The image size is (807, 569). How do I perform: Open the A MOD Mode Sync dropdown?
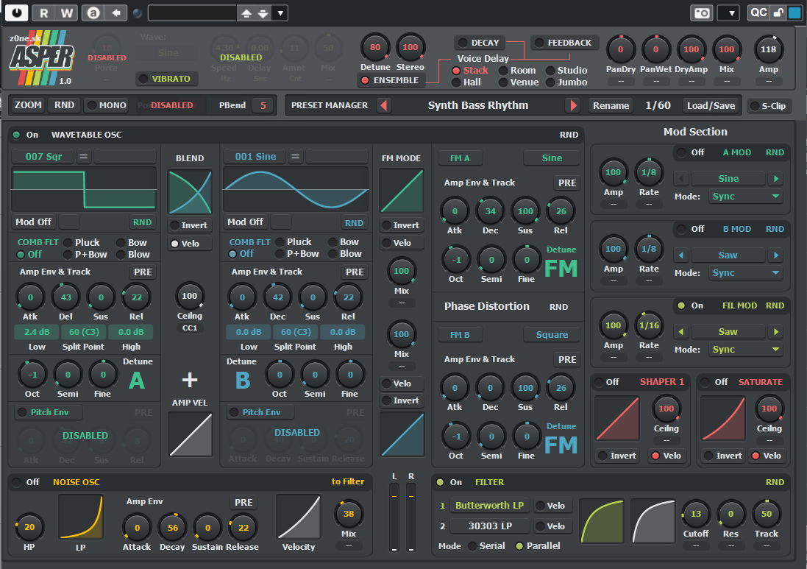(746, 197)
